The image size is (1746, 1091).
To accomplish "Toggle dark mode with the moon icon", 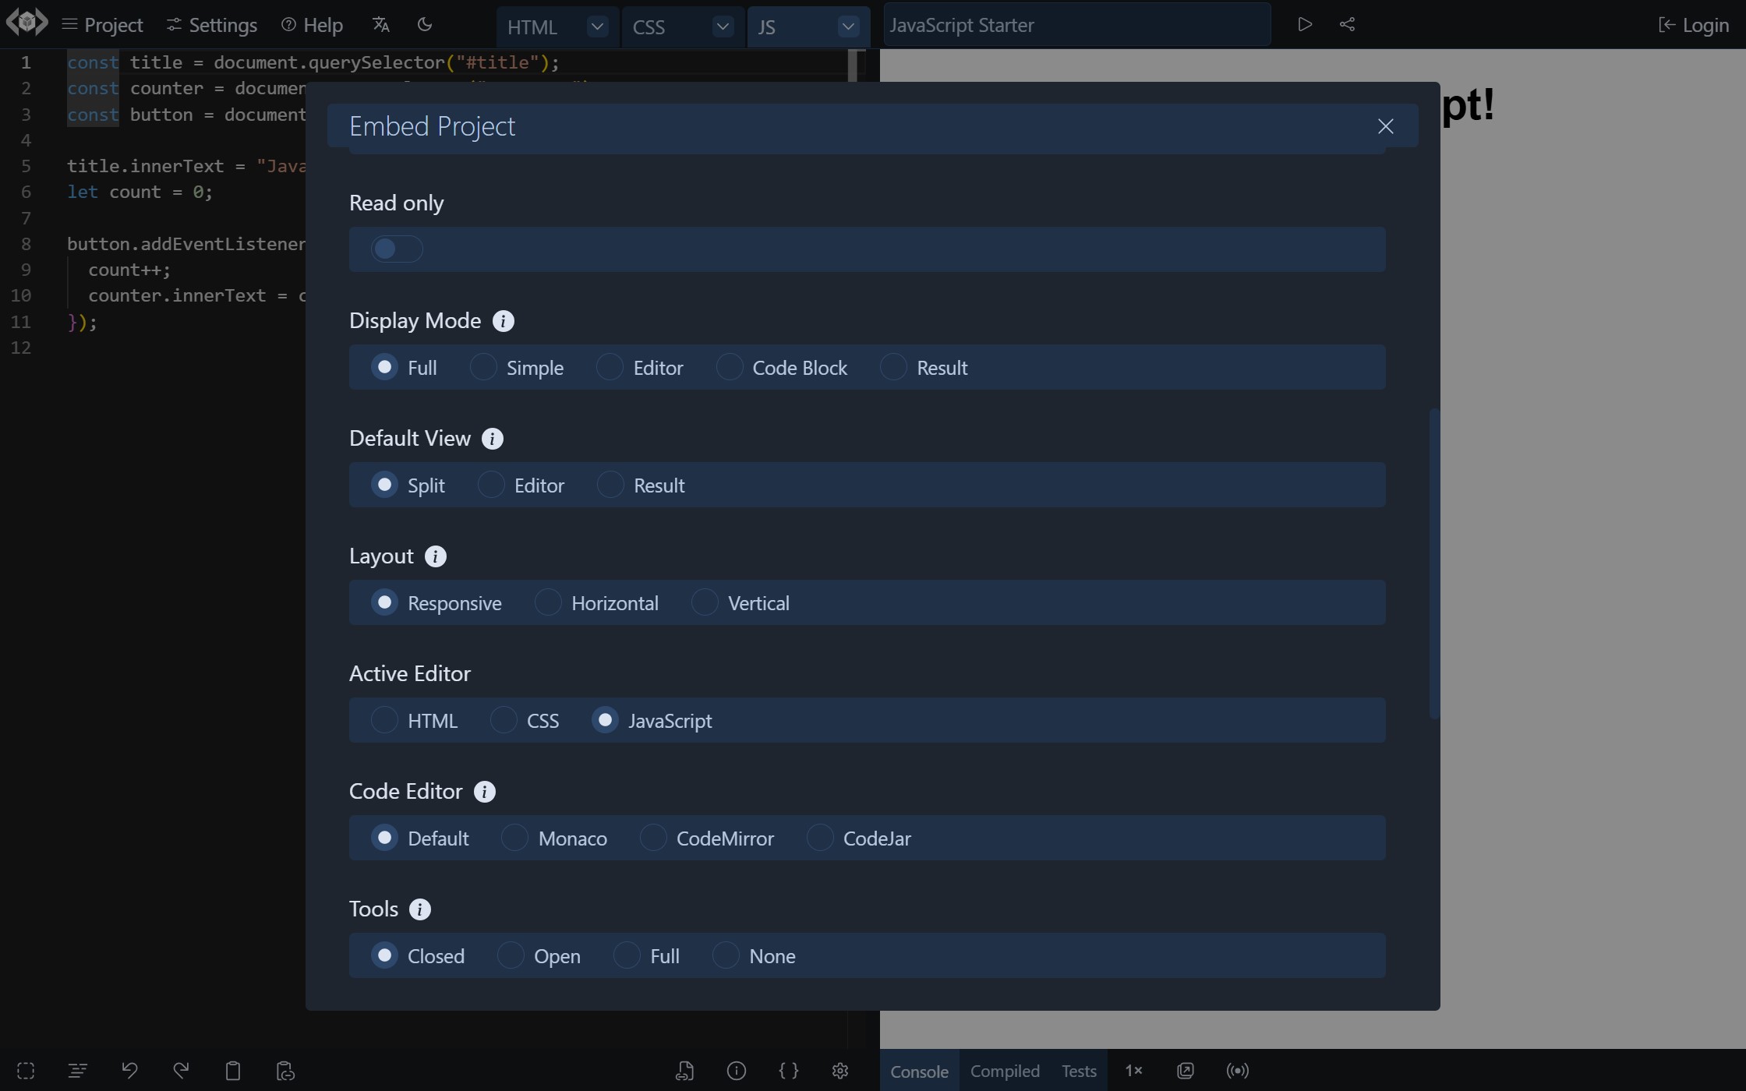I will [x=425, y=24].
